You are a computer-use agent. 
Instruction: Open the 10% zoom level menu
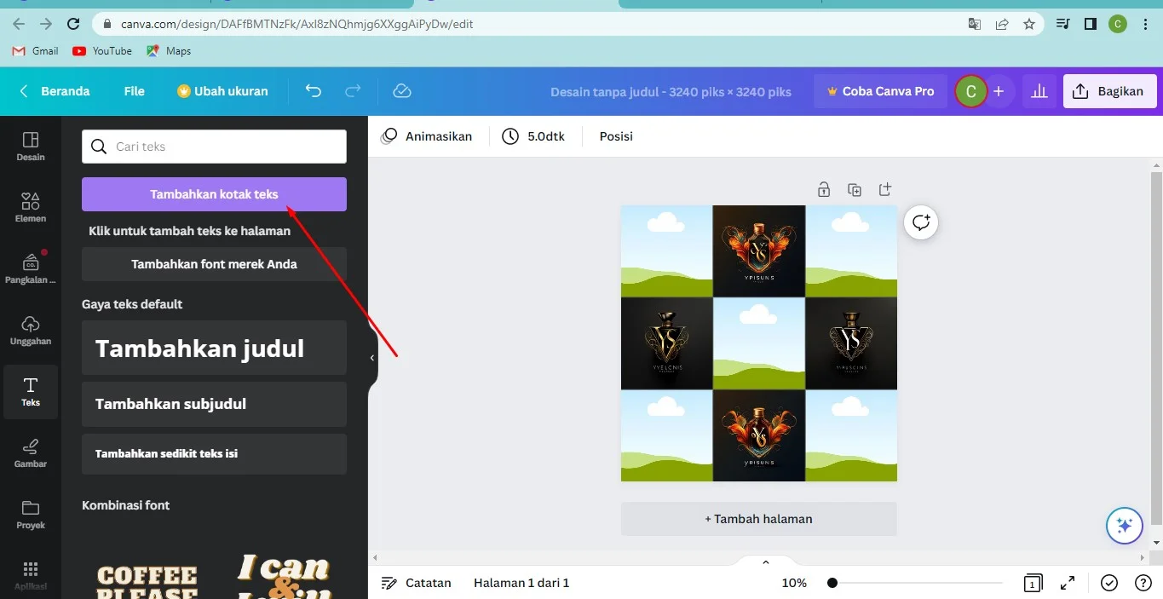pos(794,583)
